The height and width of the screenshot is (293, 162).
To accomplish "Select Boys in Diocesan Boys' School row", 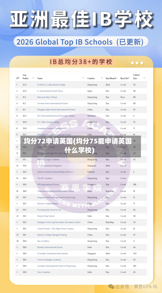I will (122, 97).
